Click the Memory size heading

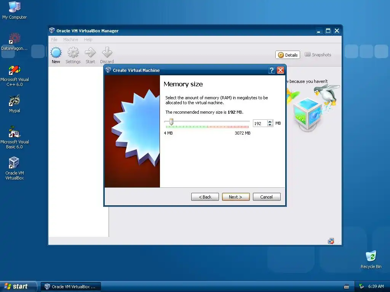[x=183, y=84]
